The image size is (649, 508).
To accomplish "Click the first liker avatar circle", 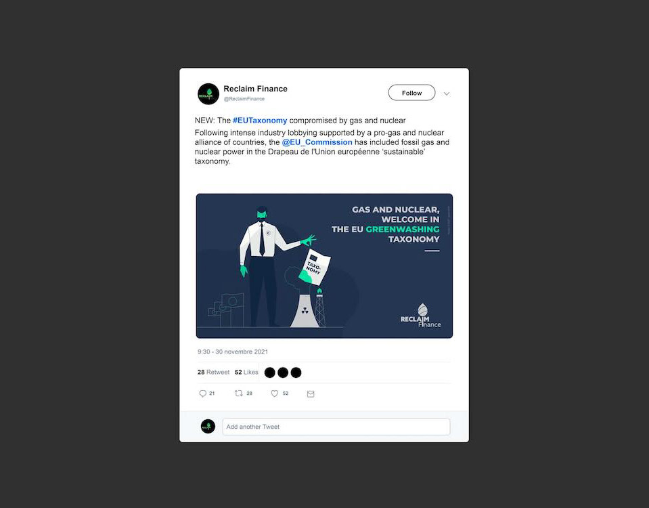I will pos(269,373).
